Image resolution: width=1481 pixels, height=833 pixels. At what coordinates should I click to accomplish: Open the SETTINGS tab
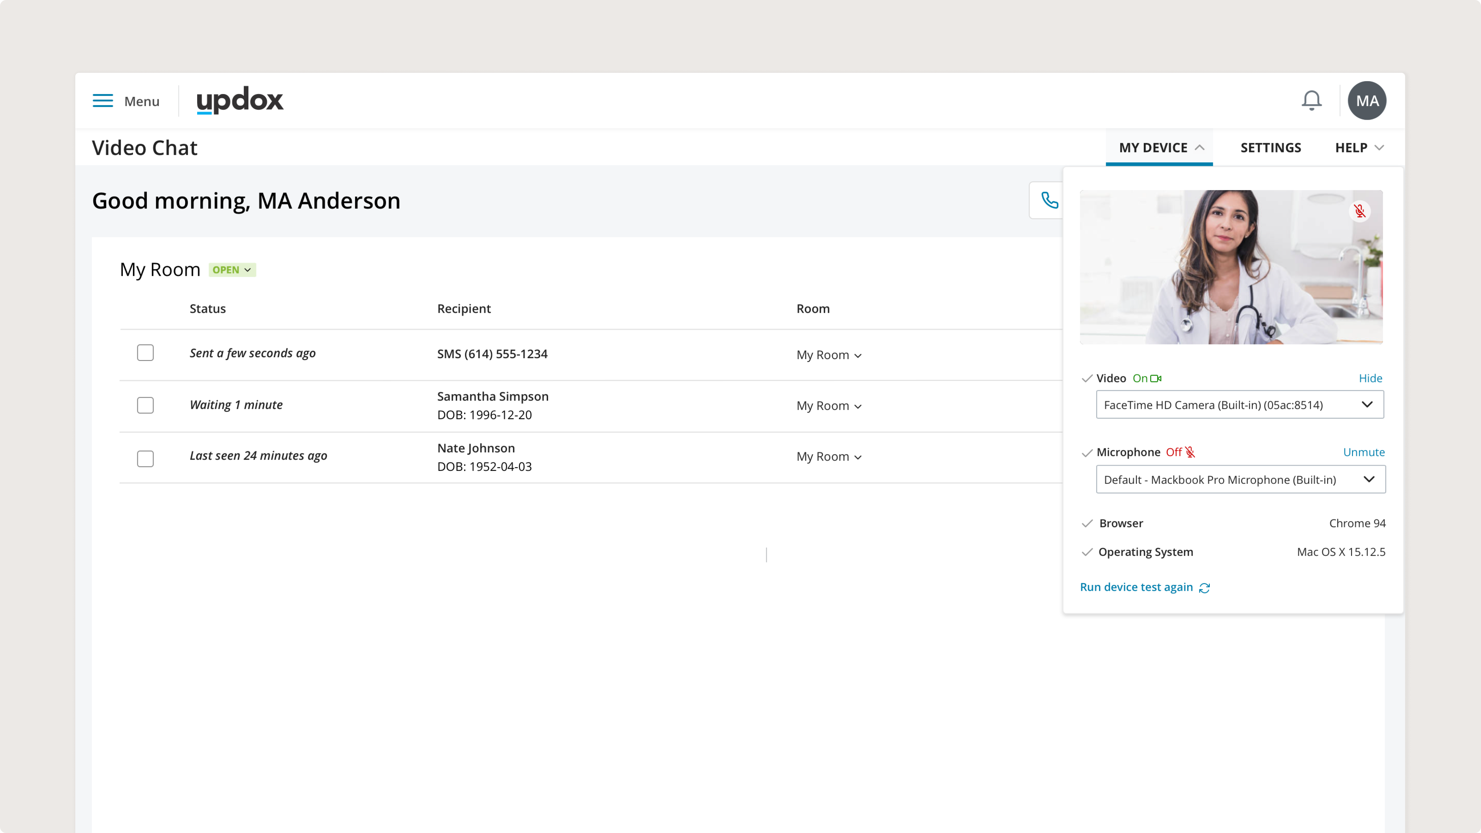pos(1270,148)
